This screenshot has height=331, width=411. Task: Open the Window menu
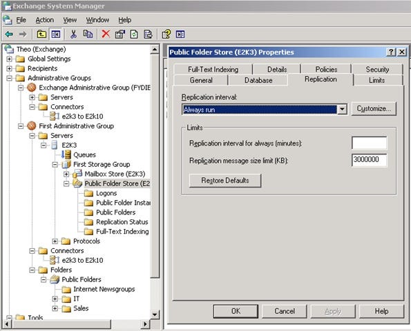(97, 20)
